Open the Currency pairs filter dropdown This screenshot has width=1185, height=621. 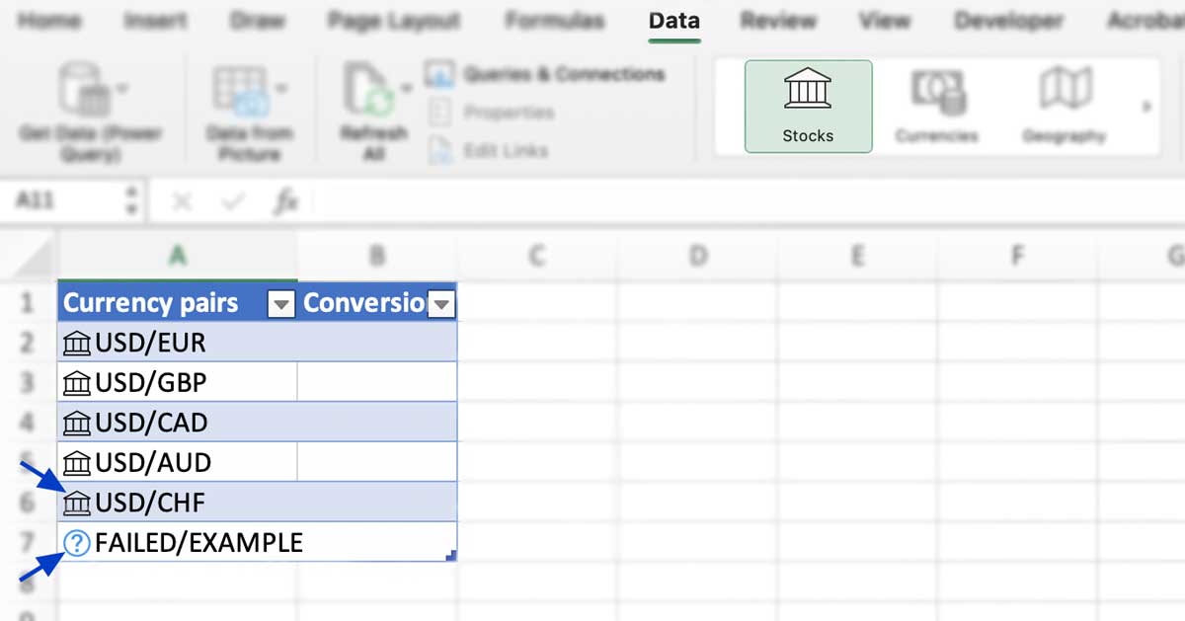(x=281, y=303)
